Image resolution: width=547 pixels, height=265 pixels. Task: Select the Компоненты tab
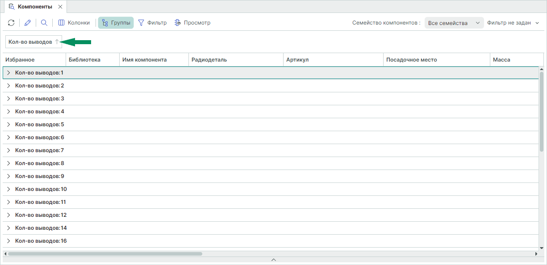(34, 7)
